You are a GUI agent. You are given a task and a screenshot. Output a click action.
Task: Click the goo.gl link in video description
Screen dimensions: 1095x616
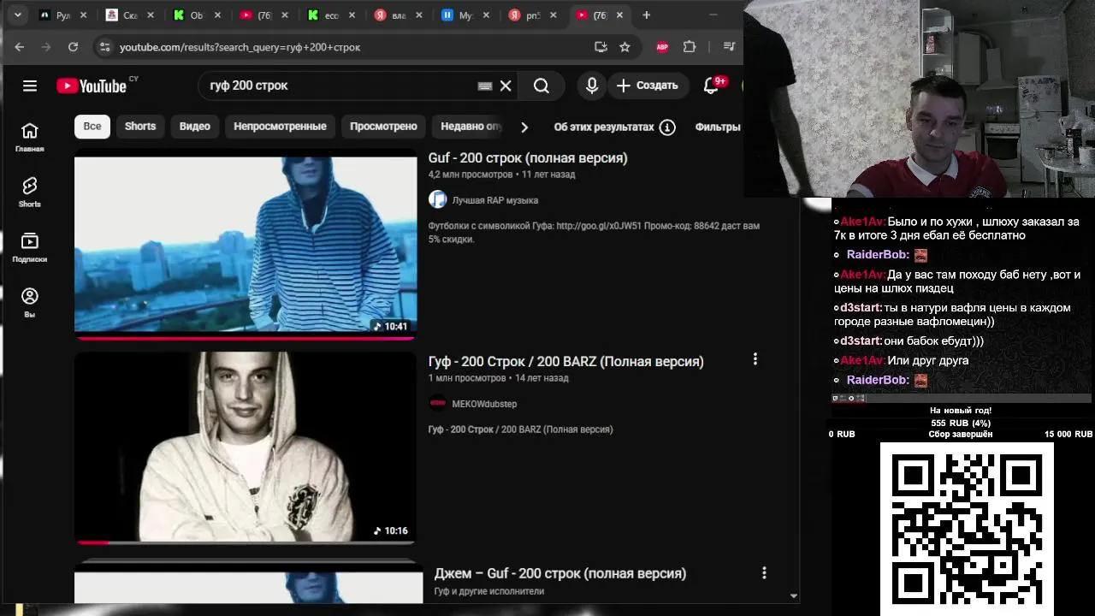pyautogui.click(x=599, y=226)
